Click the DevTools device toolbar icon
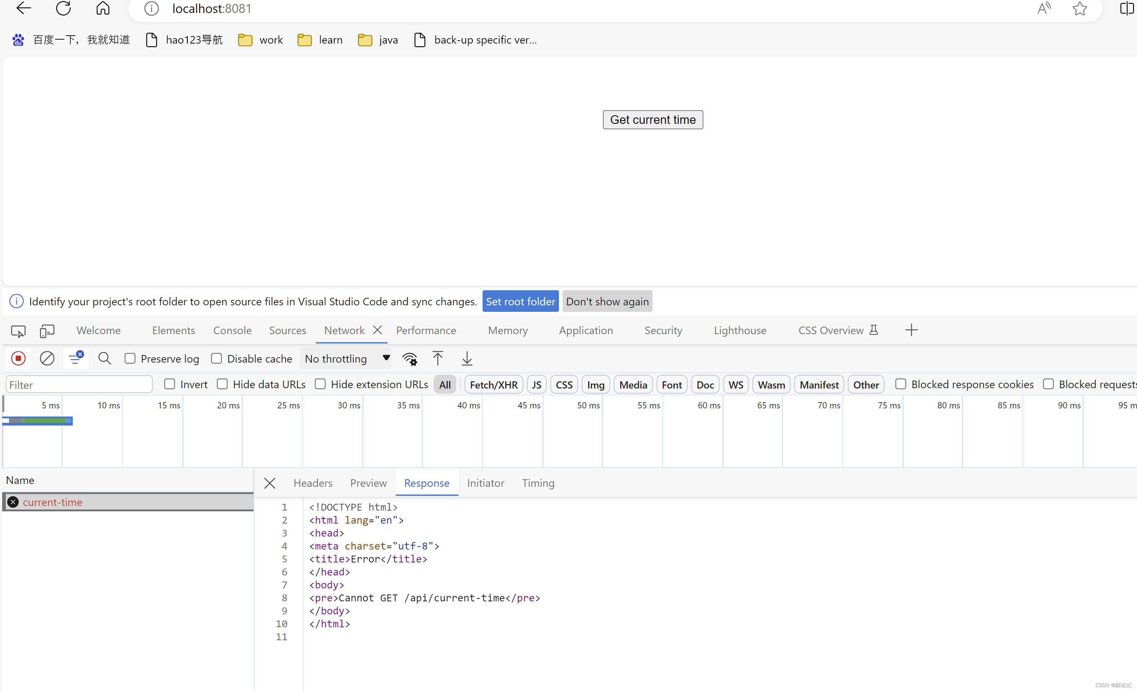 click(x=47, y=331)
